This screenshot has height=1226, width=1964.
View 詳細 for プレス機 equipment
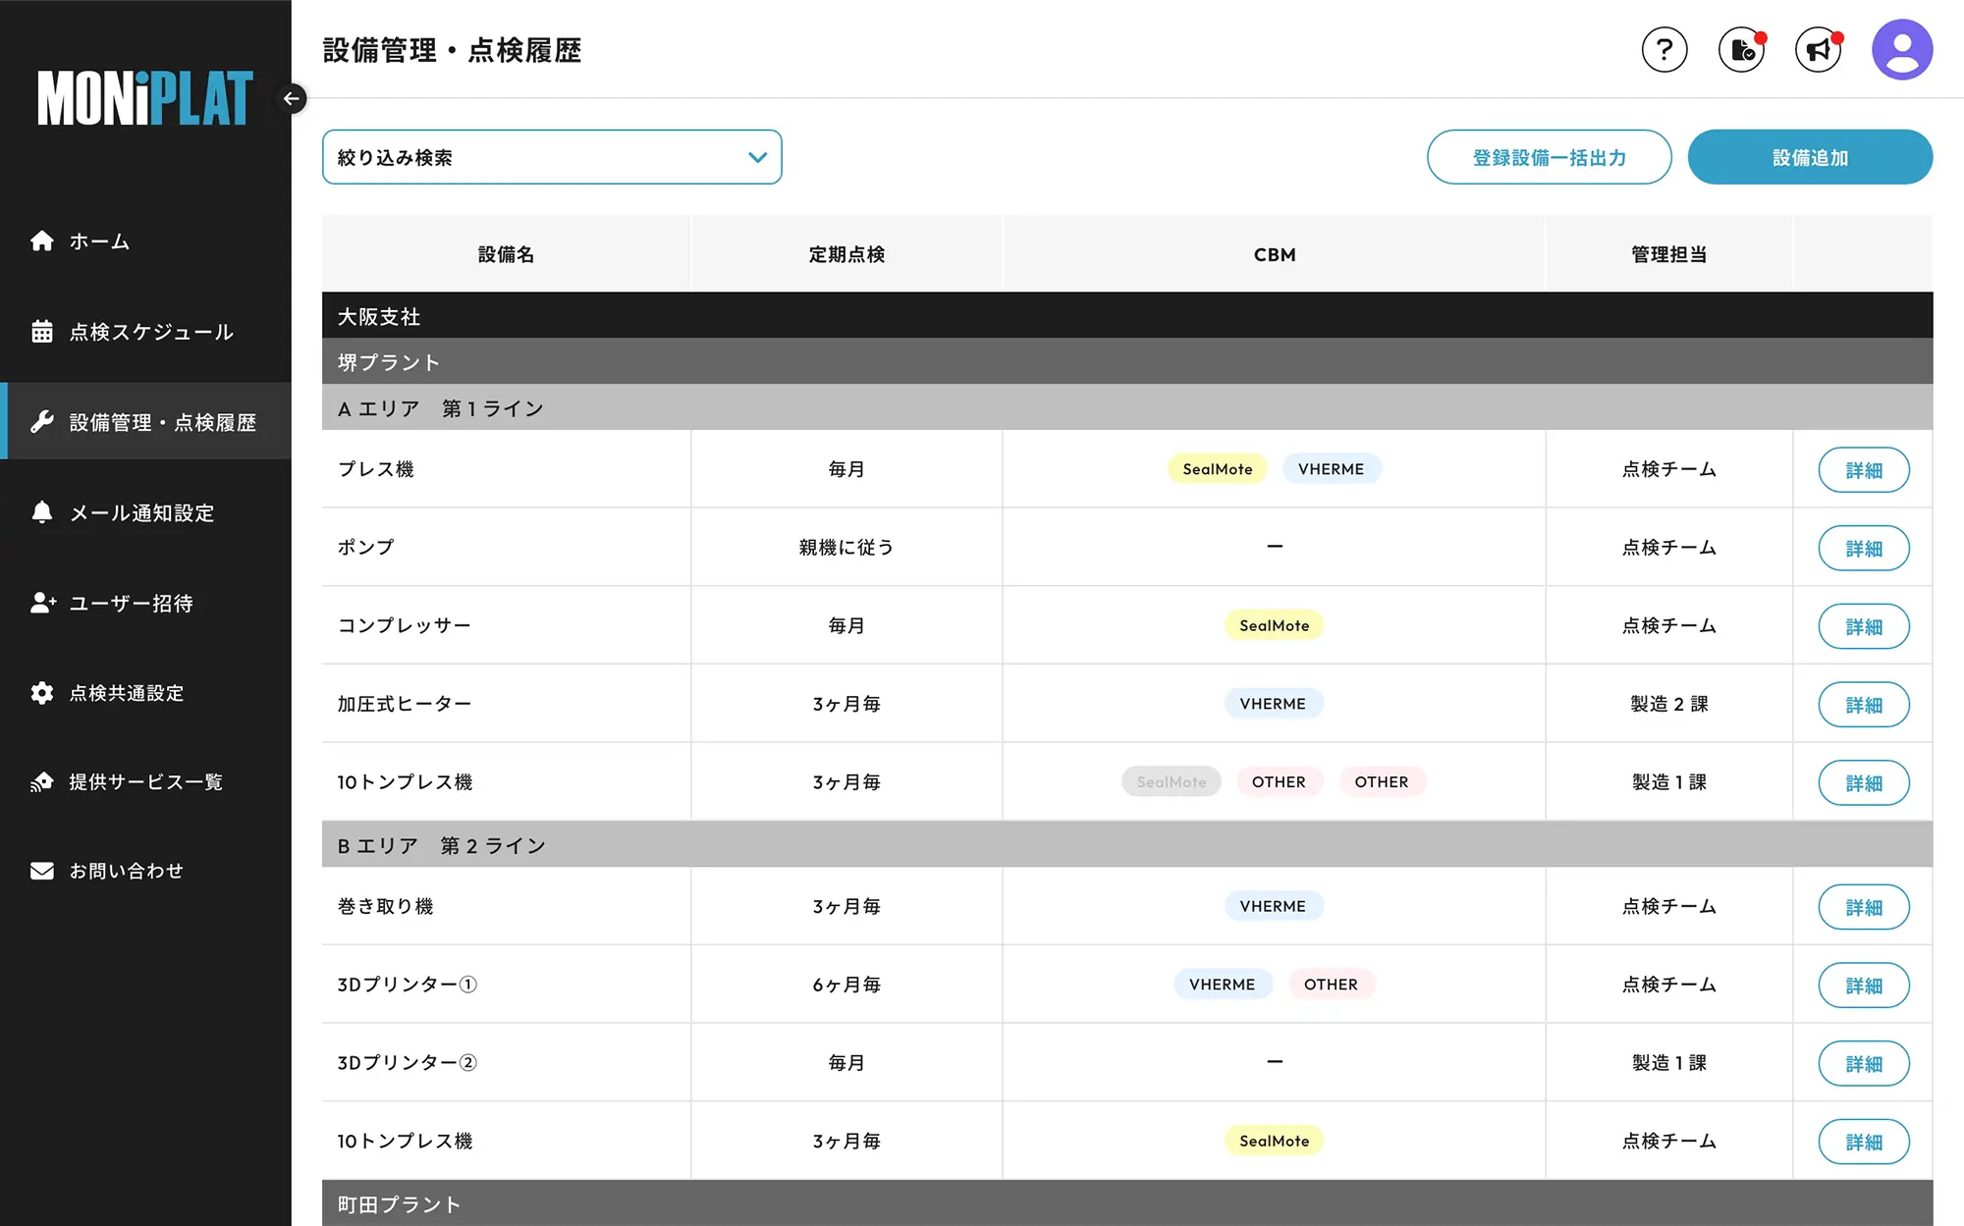[x=1864, y=469]
